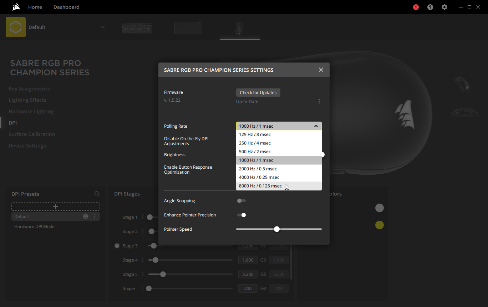The width and height of the screenshot is (488, 307).
Task: Open the notifications alert badge
Action: tap(416, 7)
